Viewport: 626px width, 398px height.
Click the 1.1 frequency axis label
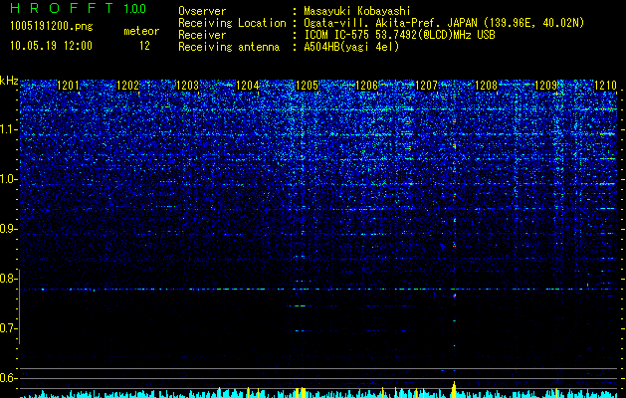pyautogui.click(x=8, y=129)
